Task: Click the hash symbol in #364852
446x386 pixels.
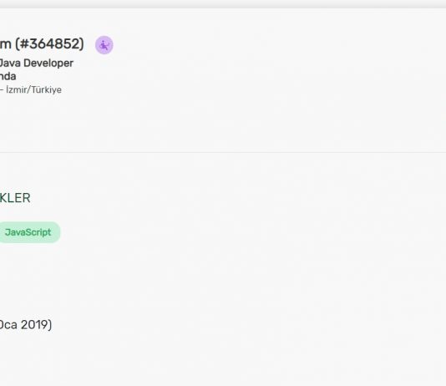Action: 25,43
